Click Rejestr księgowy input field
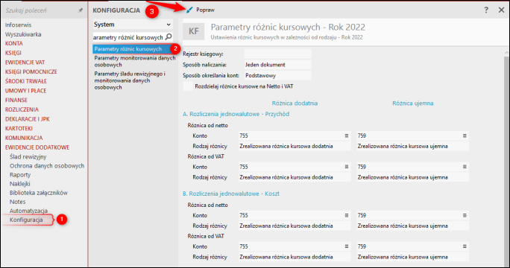The width and height of the screenshot is (510, 268). pos(277,54)
